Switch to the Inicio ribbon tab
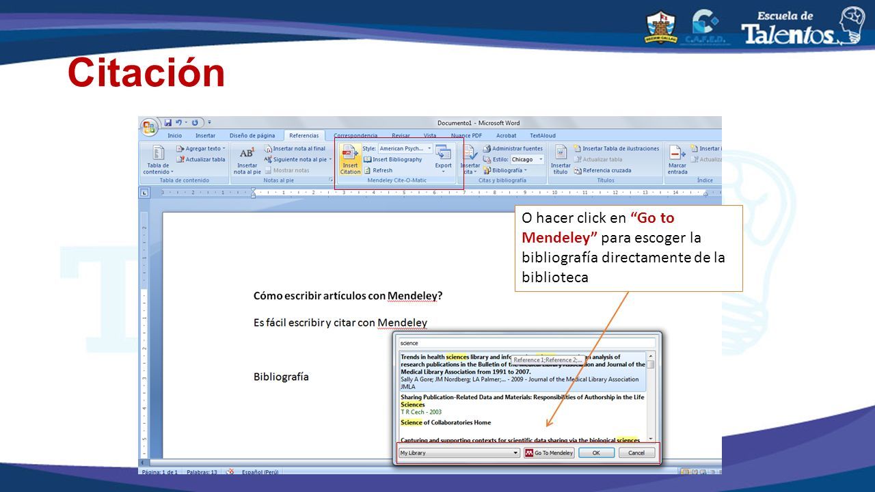This screenshot has height=492, width=875. [x=175, y=135]
